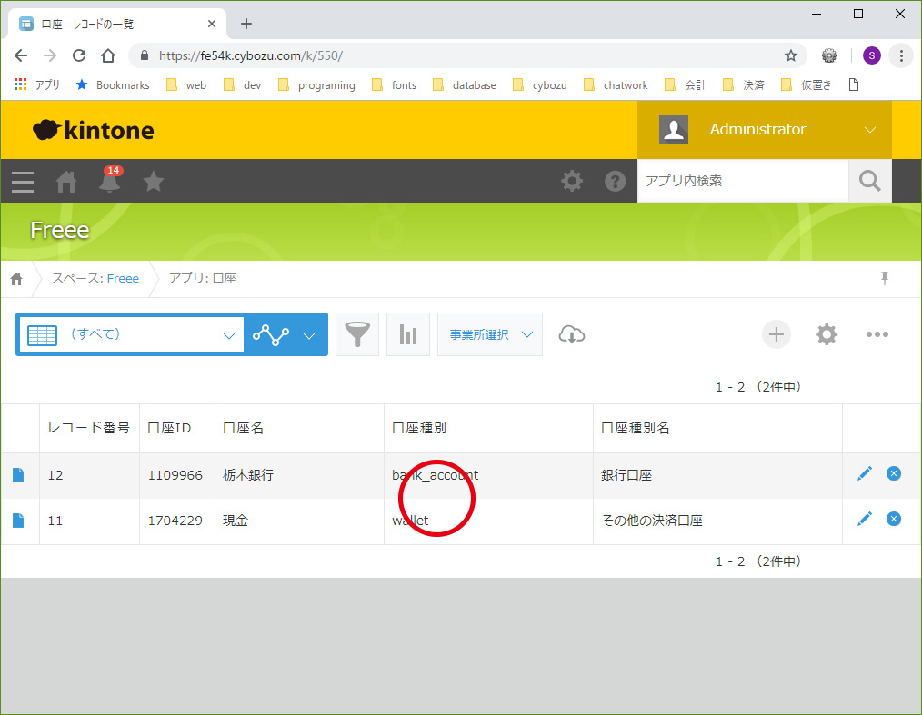The image size is (922, 715).
Task: Select the 口座 - レコードの一覧 browser tab
Action: click(x=117, y=25)
